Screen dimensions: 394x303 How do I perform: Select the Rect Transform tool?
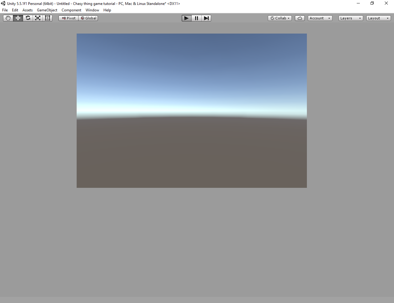tap(47, 18)
